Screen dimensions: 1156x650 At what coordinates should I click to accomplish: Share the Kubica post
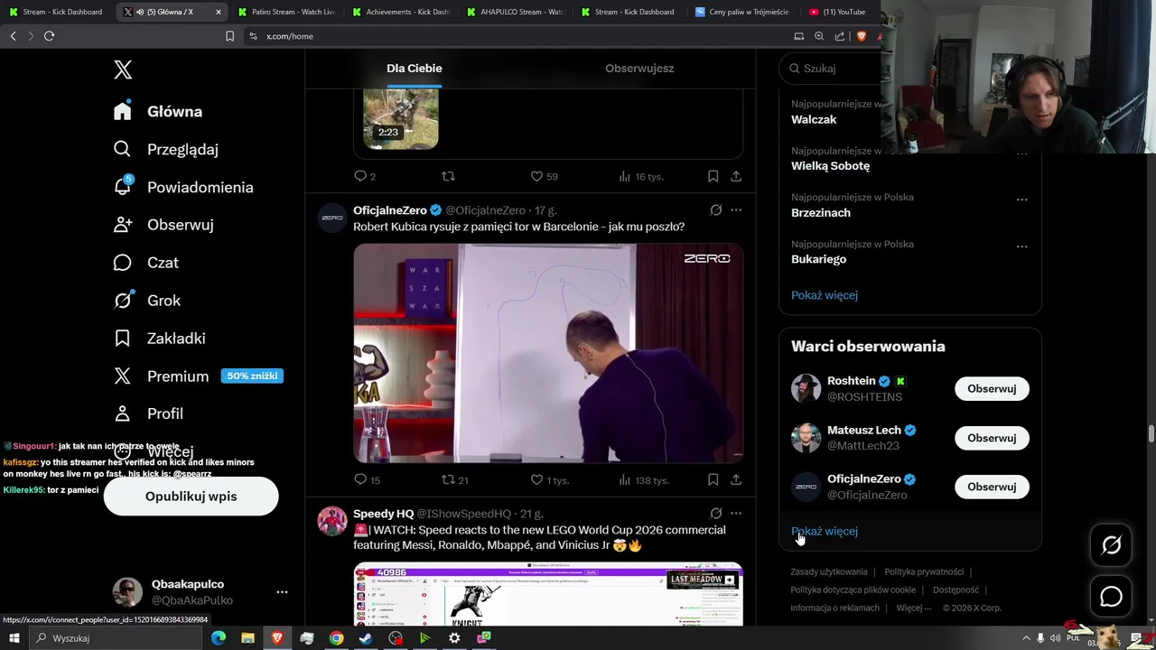coord(736,479)
